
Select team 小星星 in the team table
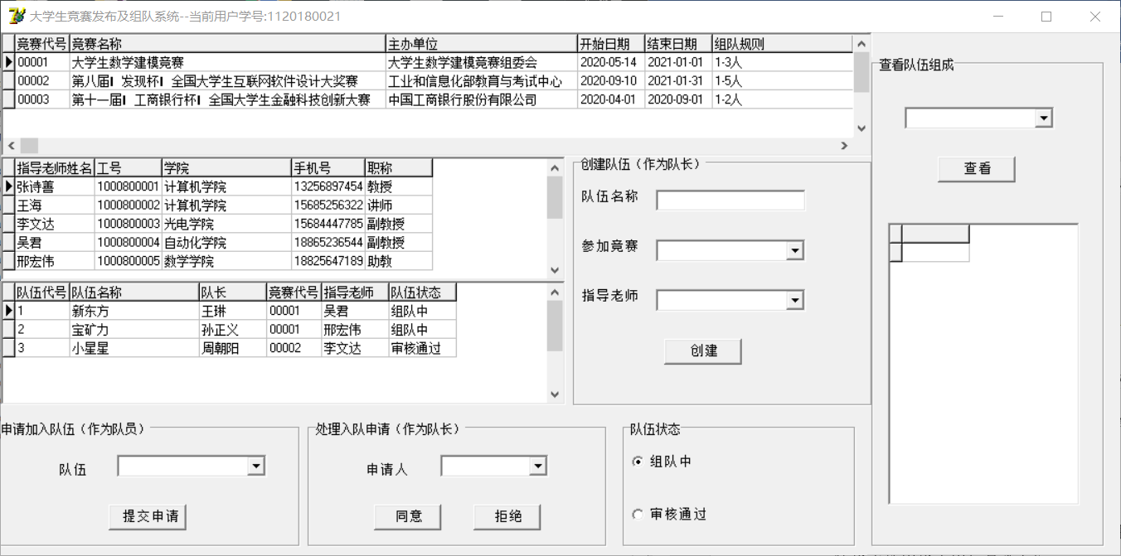click(x=134, y=349)
